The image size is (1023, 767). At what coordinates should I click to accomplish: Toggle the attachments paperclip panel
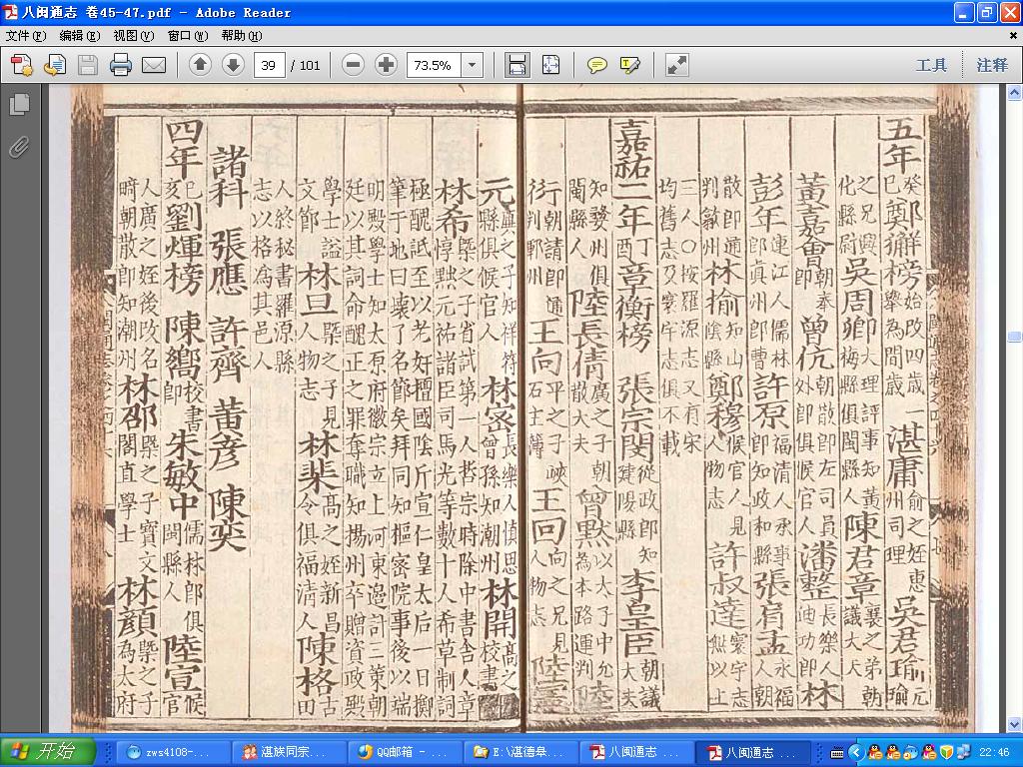click(20, 148)
